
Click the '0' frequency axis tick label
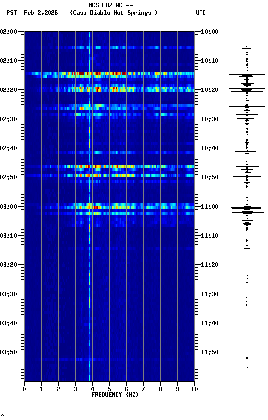pos(24,389)
